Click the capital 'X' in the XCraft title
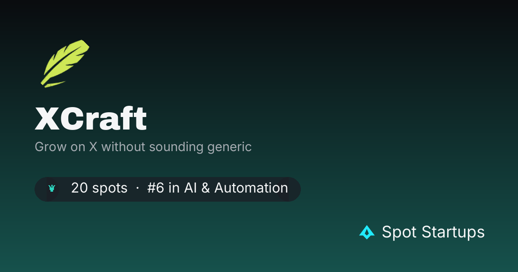518x272 pixels. [x=46, y=119]
